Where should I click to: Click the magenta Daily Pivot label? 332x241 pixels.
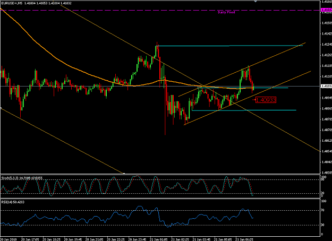(x=226, y=12)
